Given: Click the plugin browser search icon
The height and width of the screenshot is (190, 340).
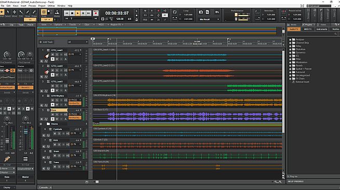Looking at the screenshot, I should [335, 34].
